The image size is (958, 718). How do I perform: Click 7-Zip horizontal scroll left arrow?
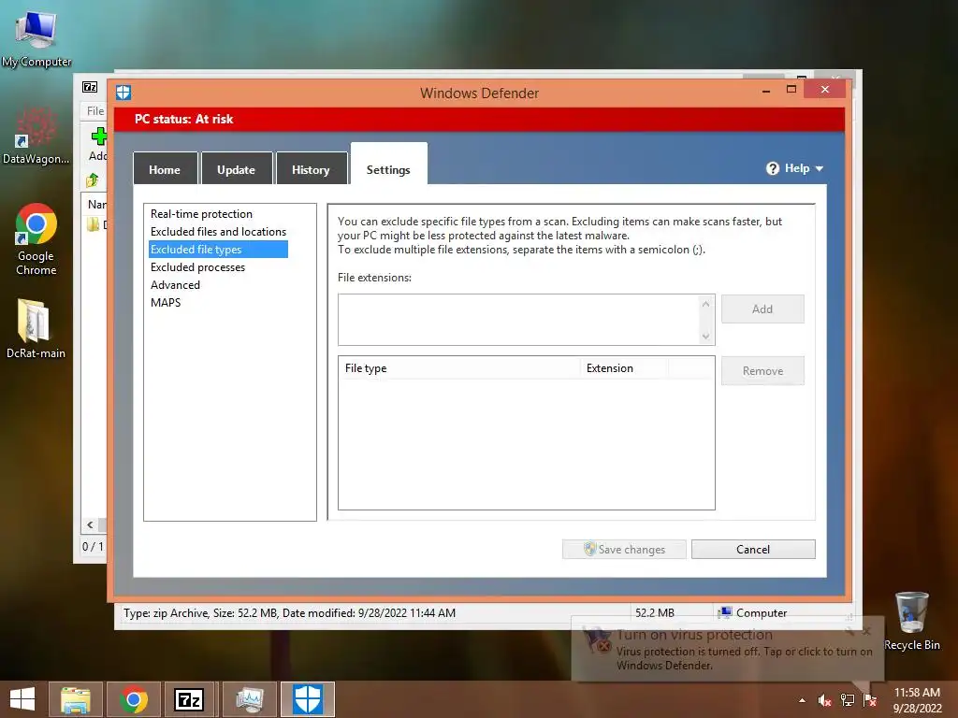(x=90, y=524)
